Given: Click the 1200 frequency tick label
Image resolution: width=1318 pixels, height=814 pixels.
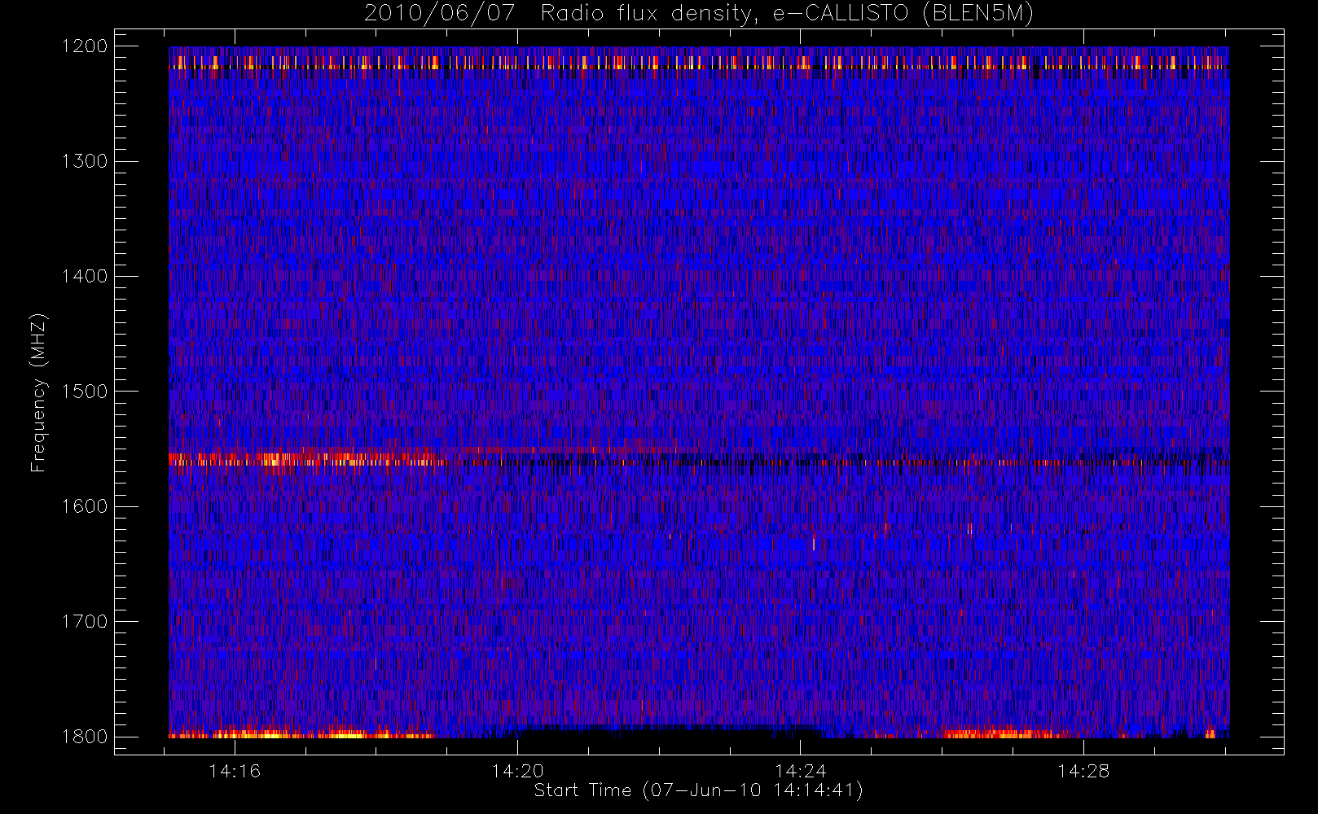Looking at the screenshot, I should [x=86, y=46].
